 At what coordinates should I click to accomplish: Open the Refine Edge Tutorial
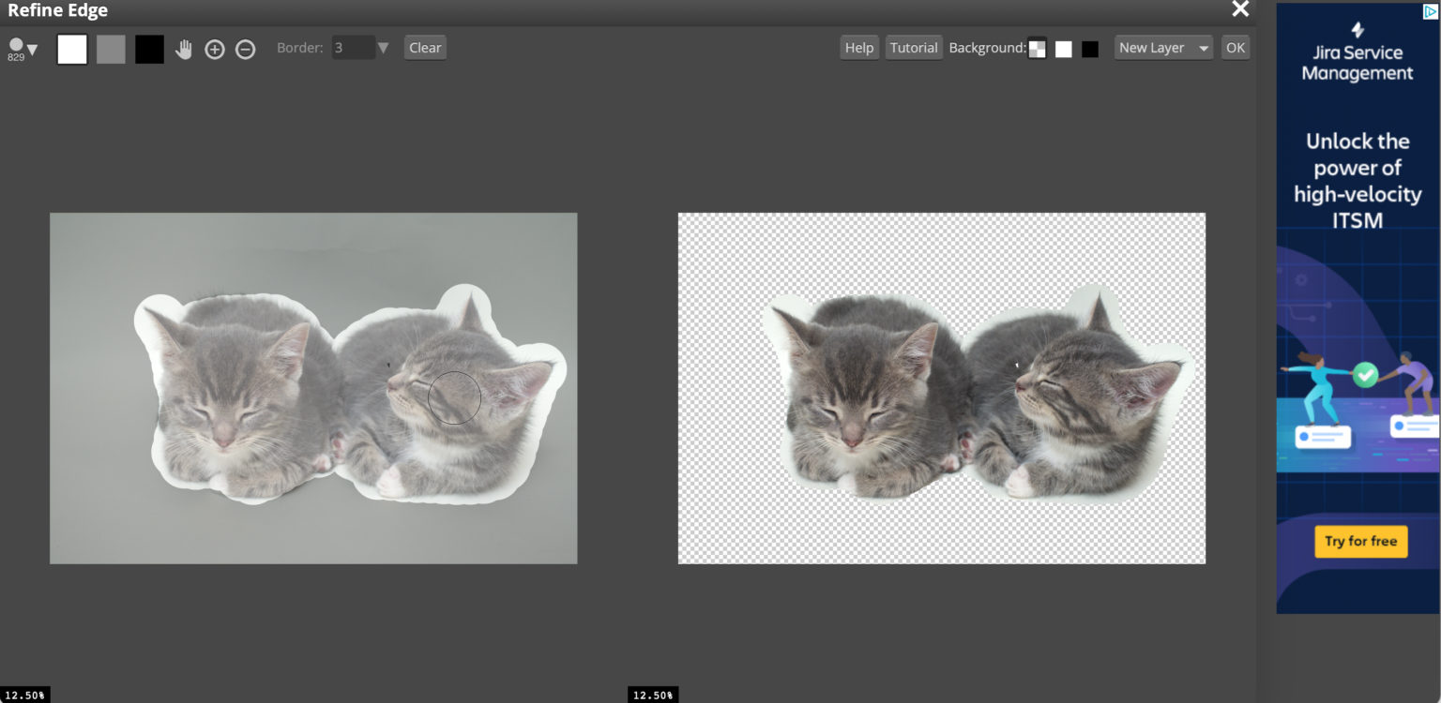913,47
